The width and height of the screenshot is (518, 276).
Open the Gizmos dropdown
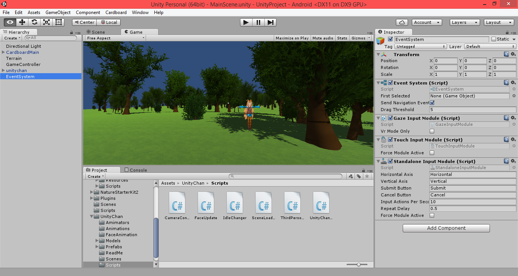coord(360,38)
